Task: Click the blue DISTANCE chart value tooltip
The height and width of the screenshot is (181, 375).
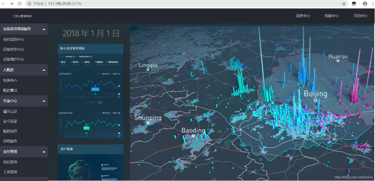Action: click(x=96, y=89)
